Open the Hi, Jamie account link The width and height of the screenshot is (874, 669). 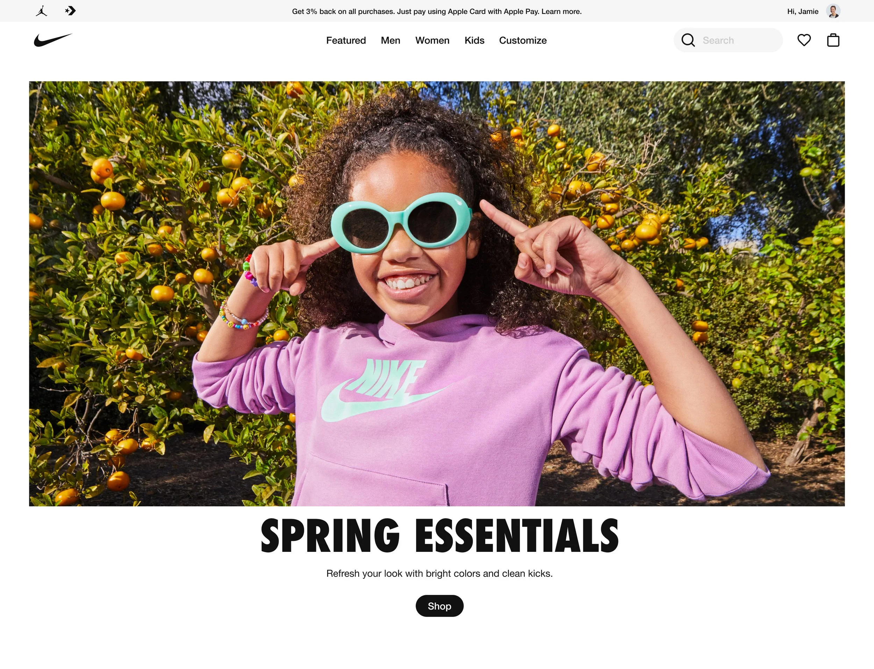click(x=802, y=12)
